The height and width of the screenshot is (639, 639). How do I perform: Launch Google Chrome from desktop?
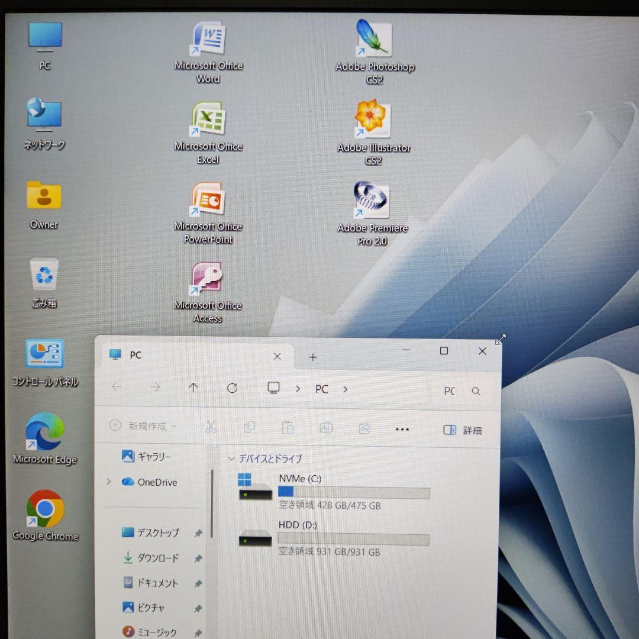point(45,515)
